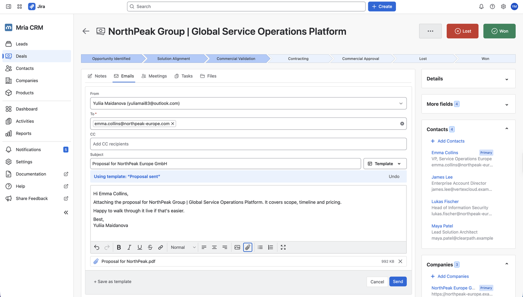
Task: Select the Emails tab
Action: (124, 76)
